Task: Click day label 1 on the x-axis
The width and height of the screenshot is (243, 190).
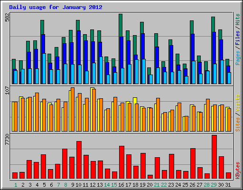Action: tap(16, 185)
